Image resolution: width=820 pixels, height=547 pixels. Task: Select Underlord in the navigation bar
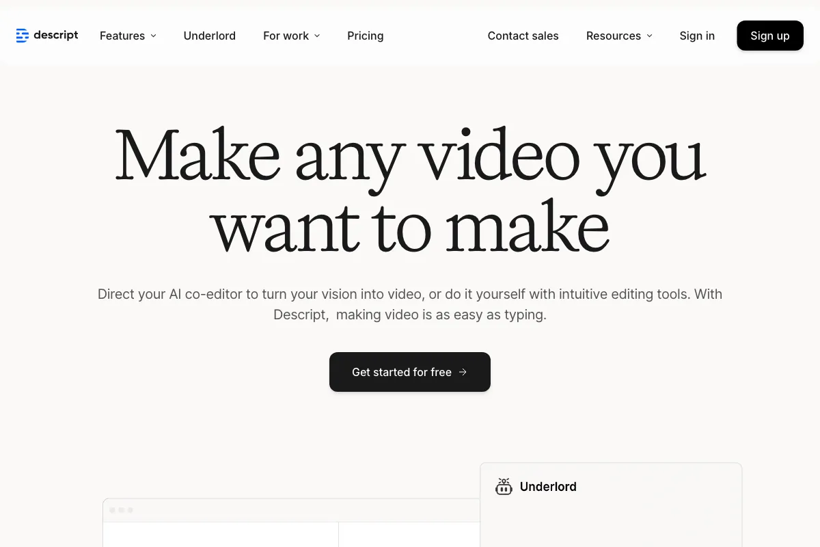pos(209,36)
